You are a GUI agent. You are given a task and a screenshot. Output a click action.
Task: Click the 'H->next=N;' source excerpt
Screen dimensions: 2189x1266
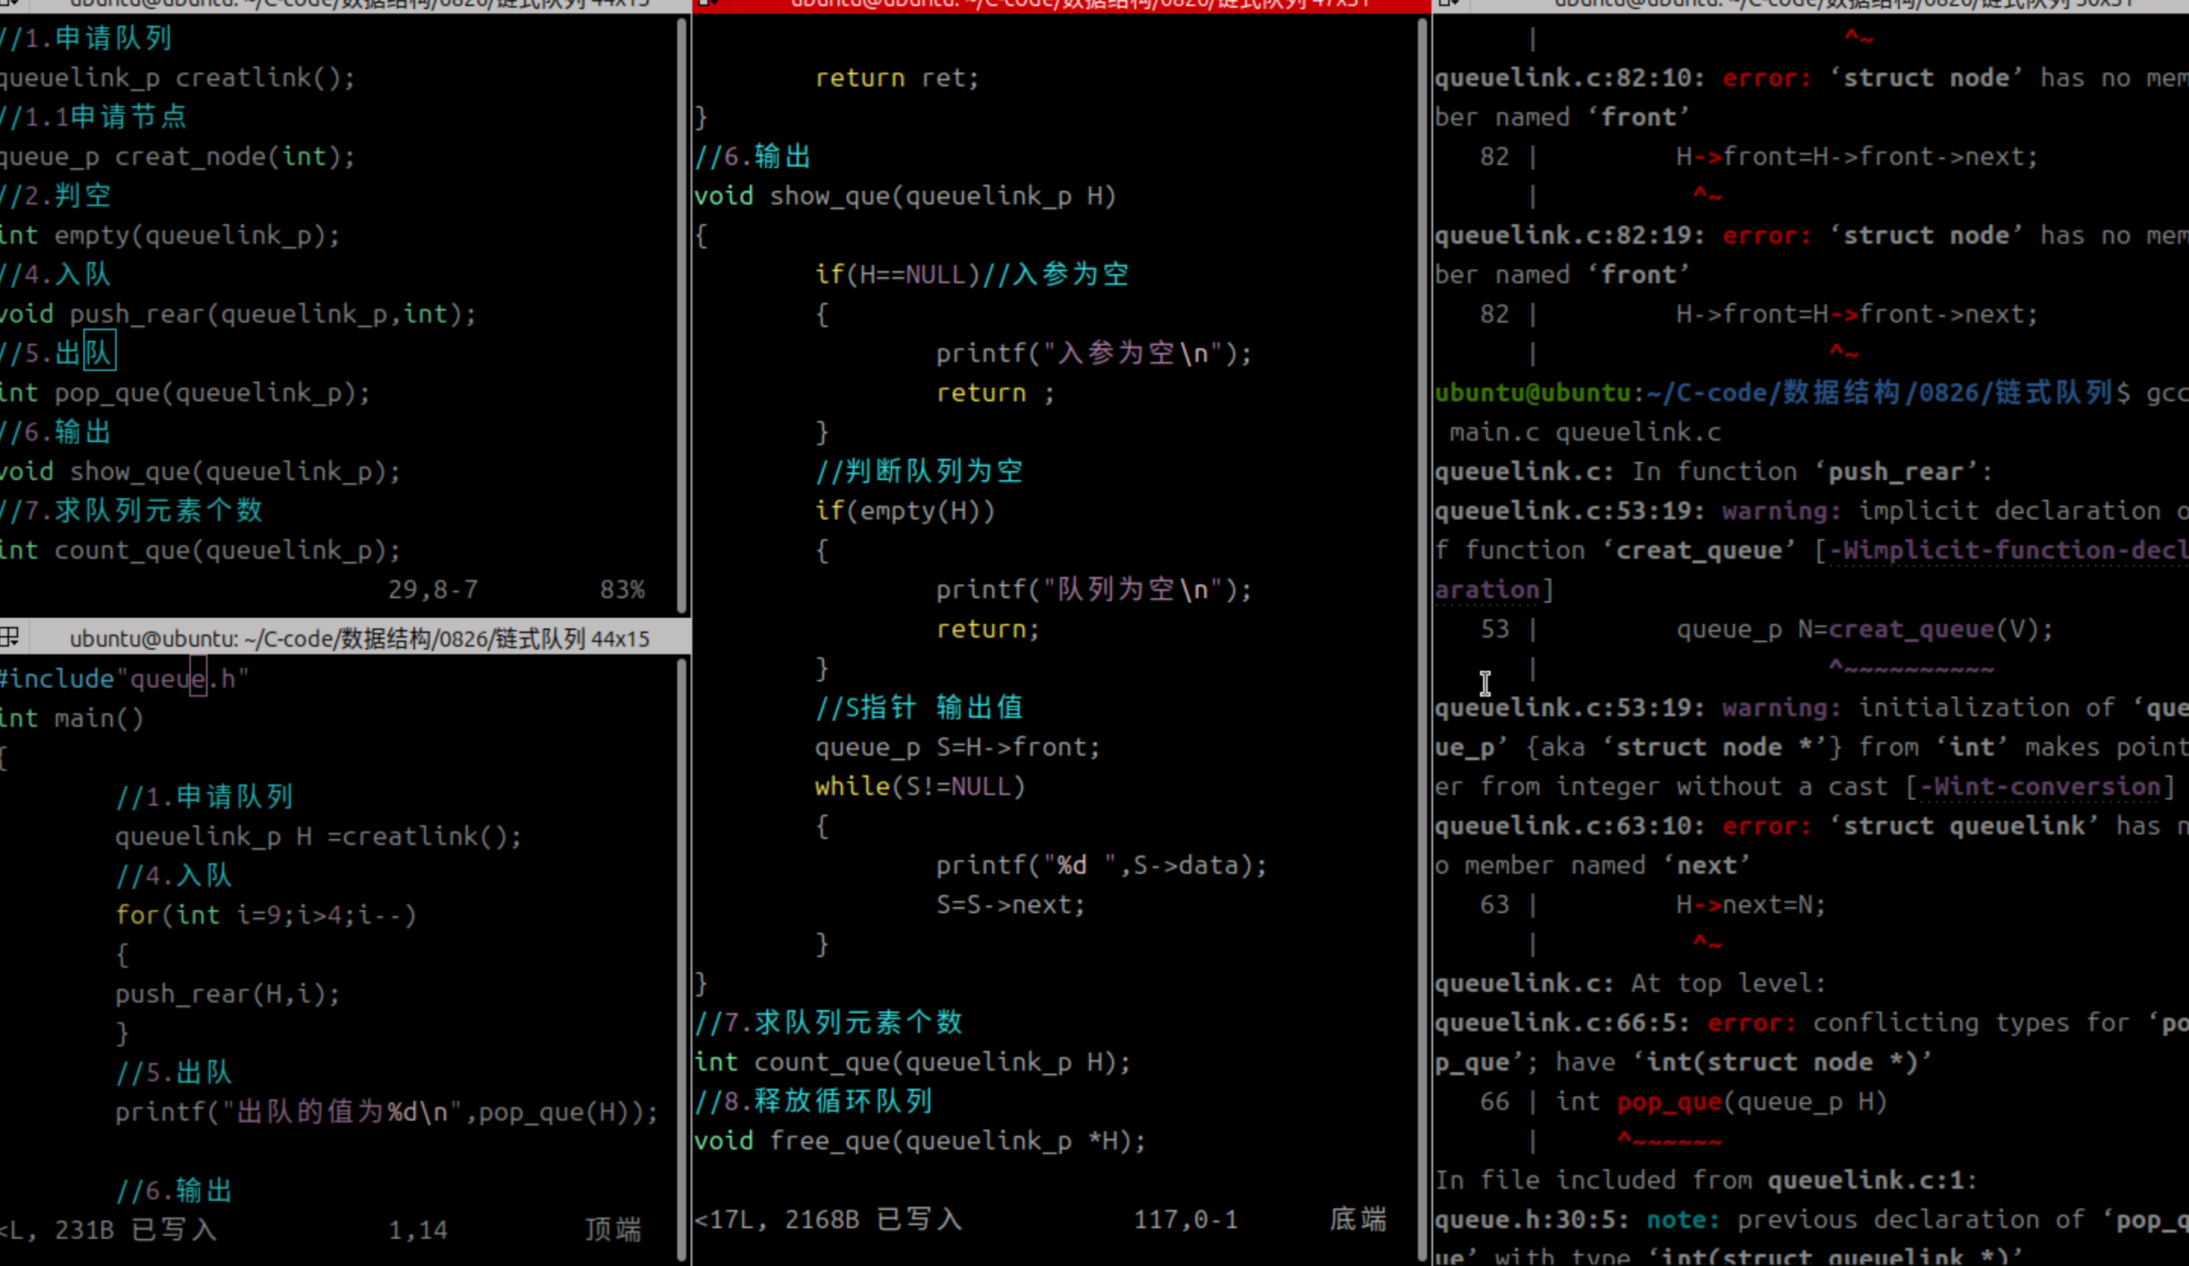pos(1750,905)
